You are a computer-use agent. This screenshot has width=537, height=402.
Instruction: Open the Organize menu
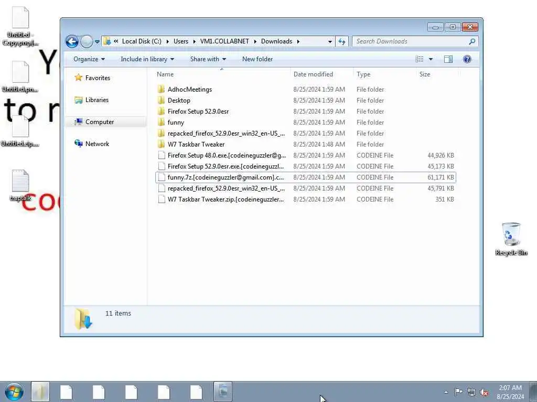point(89,59)
